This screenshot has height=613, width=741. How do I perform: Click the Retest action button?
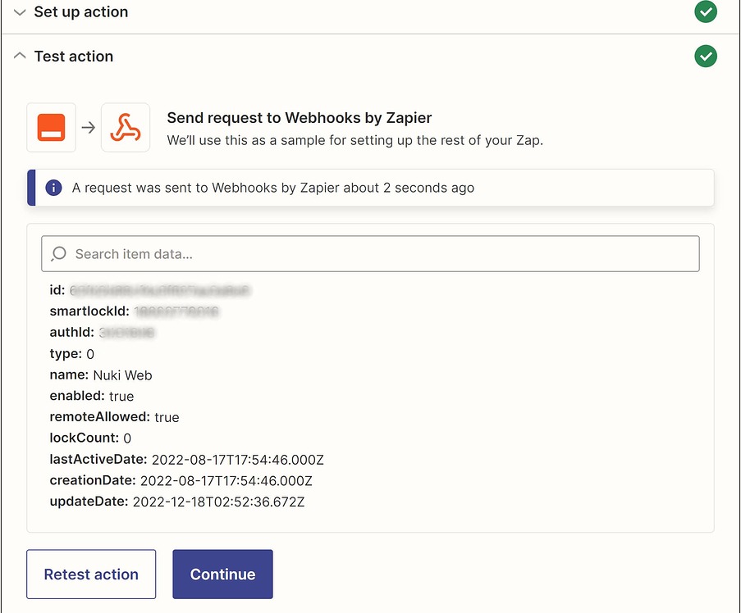(91, 574)
